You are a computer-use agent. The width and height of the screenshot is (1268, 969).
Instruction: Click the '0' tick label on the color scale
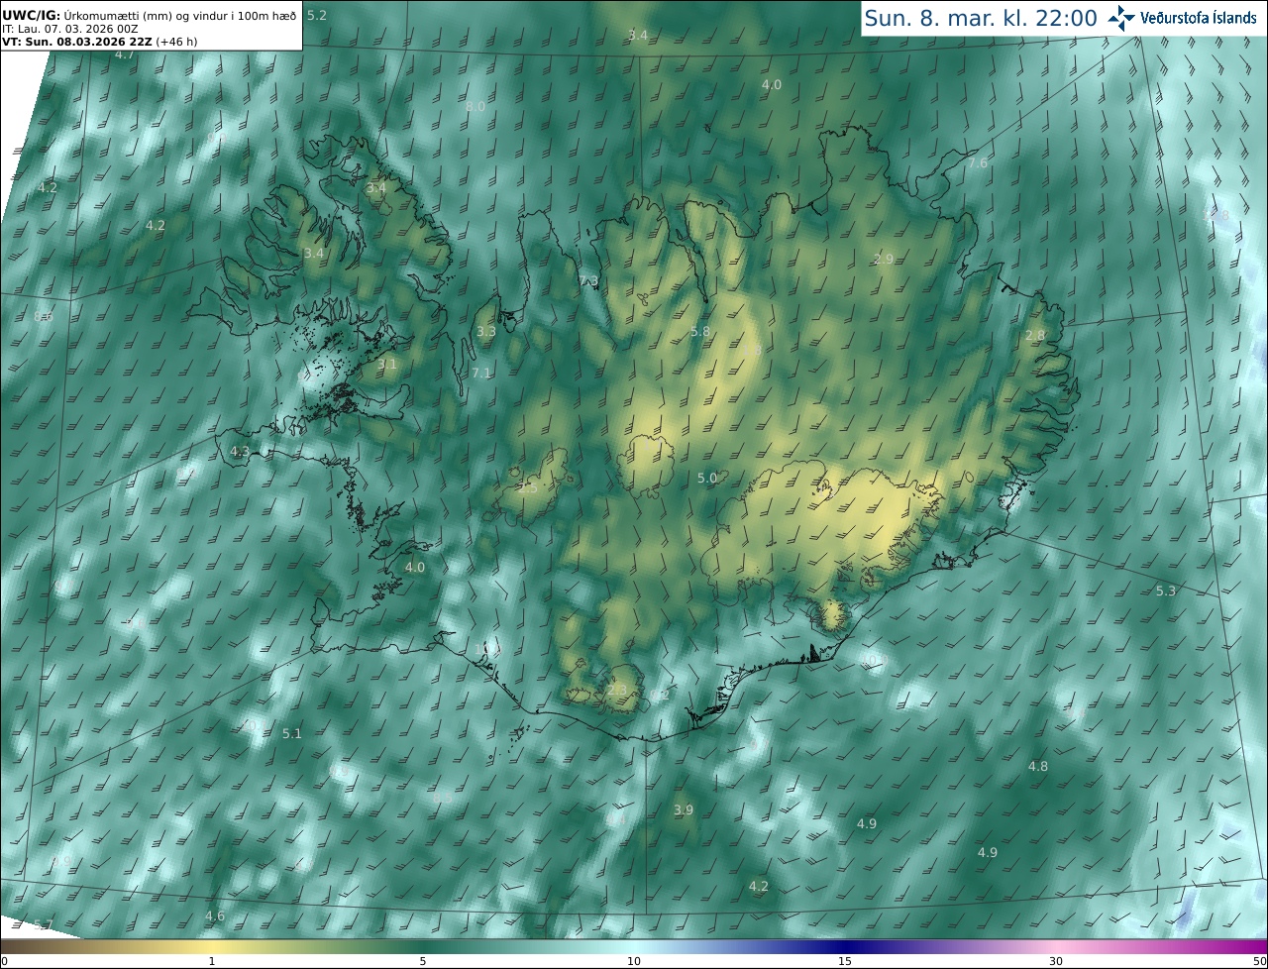4,961
